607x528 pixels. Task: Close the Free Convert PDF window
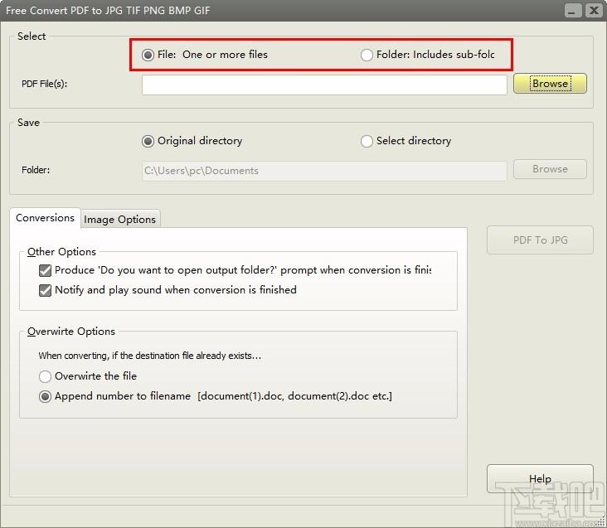pos(594,10)
